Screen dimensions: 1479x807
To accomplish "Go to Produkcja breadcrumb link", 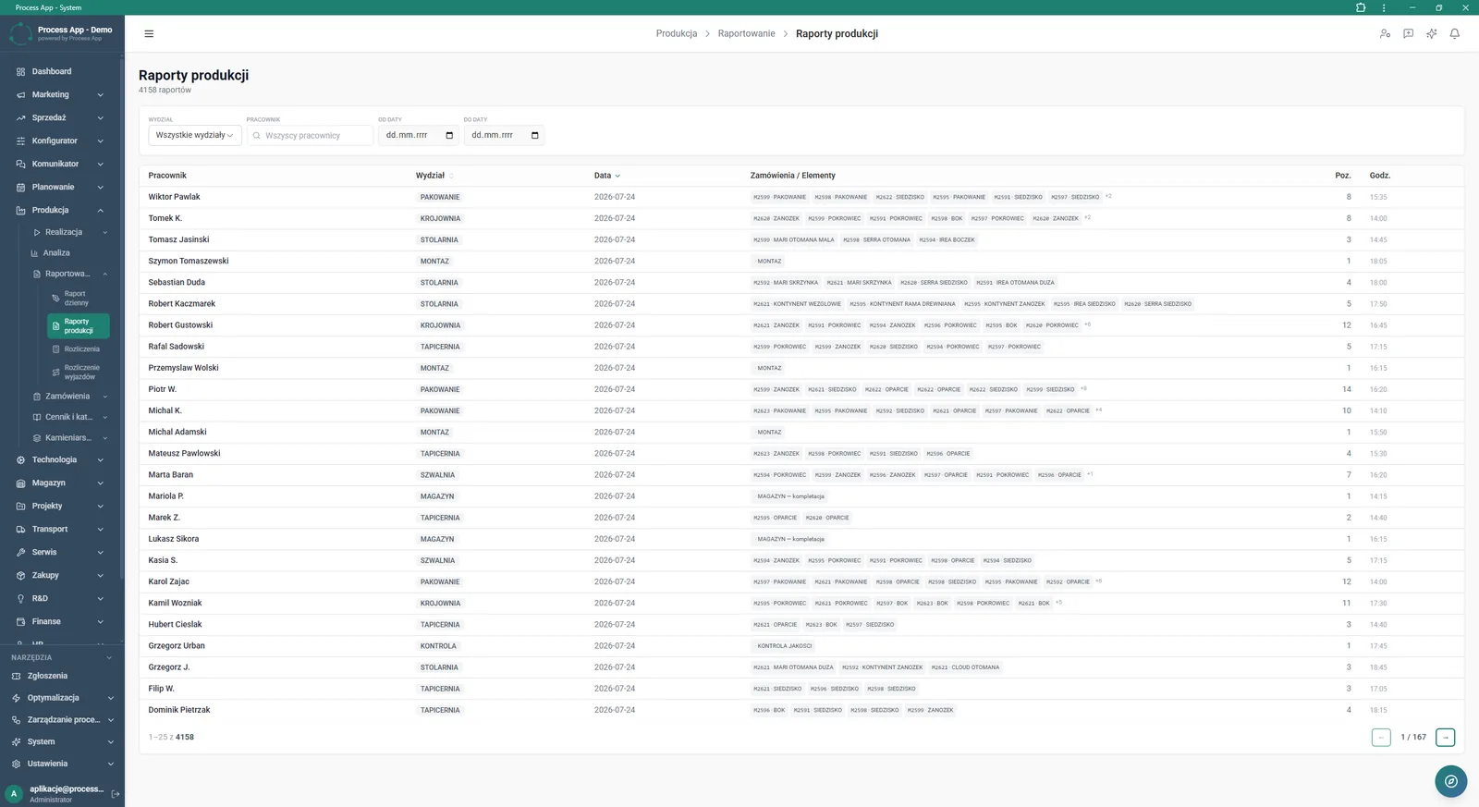I will coord(677,33).
